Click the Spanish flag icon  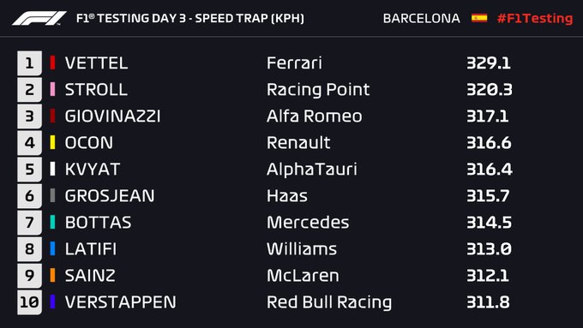click(479, 18)
